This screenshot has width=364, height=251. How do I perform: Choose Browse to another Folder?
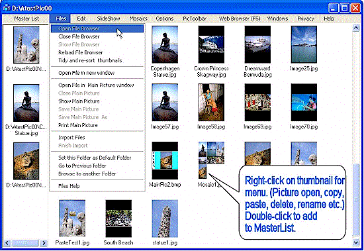click(x=97, y=174)
